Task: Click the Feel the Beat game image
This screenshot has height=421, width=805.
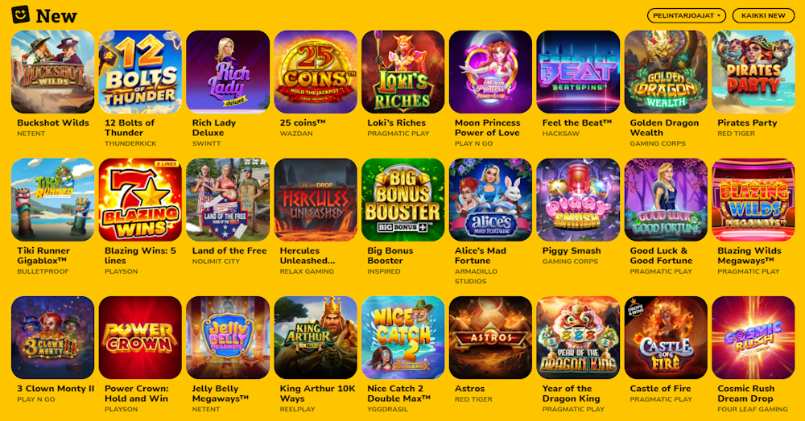Action: point(578,72)
